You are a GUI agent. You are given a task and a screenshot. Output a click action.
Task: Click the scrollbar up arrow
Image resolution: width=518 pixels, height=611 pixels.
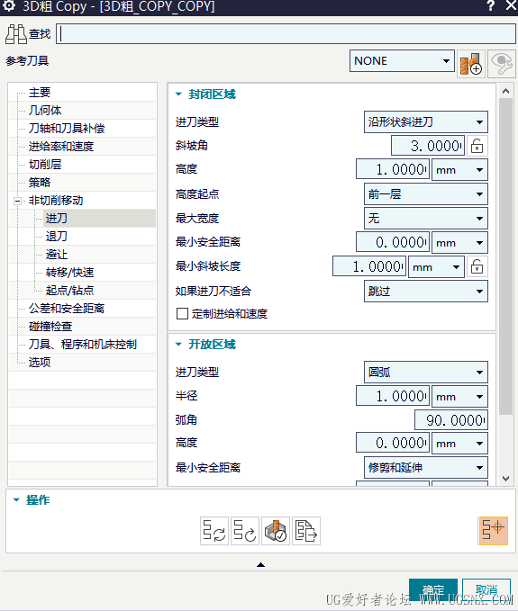click(506, 91)
